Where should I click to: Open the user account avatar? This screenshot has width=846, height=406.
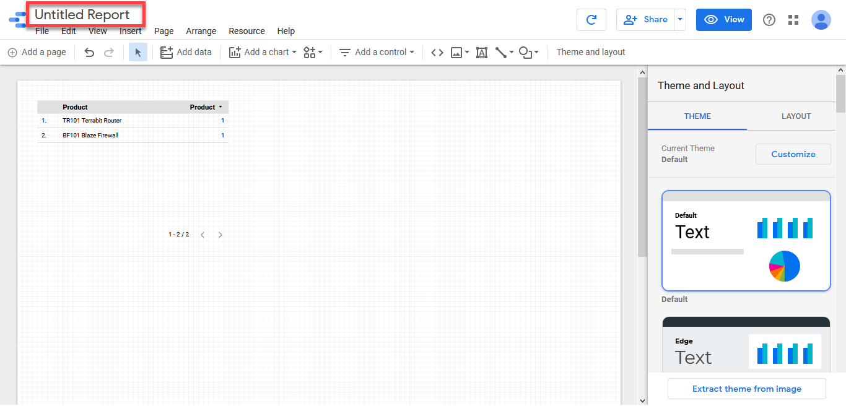tap(821, 20)
